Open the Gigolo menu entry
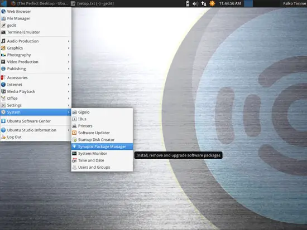The height and width of the screenshot is (230, 307). click(x=102, y=112)
